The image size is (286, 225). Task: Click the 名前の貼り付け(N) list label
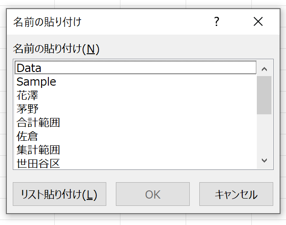[56, 49]
